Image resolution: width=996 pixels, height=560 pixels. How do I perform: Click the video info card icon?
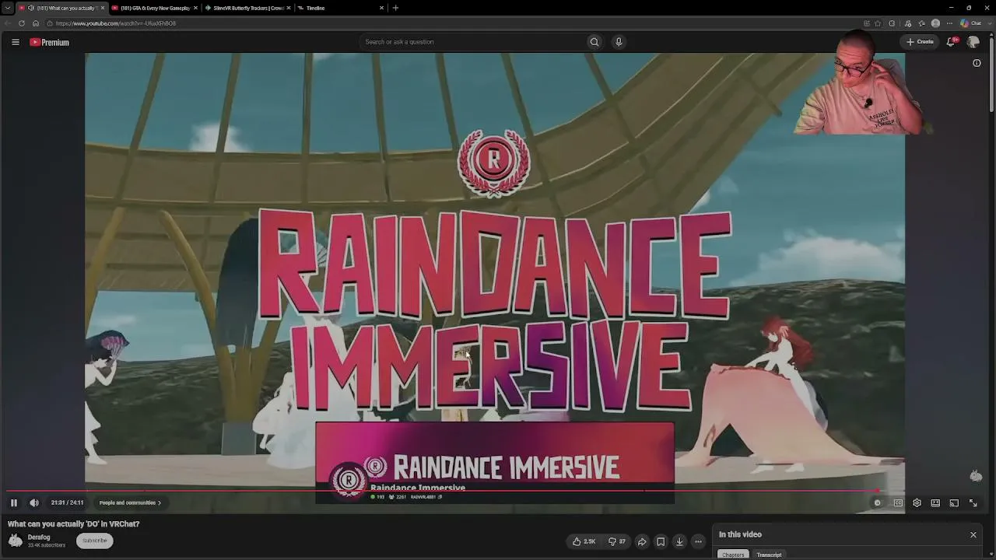tap(977, 63)
